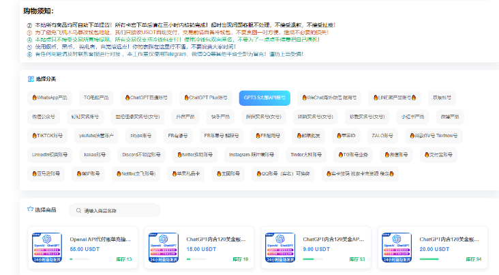This screenshot has height=275, width=499.
Task: Click the "购物须知" heading
Action: tap(38, 11)
